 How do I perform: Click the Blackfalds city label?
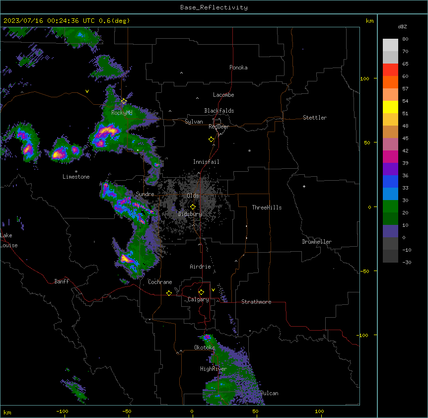point(219,111)
